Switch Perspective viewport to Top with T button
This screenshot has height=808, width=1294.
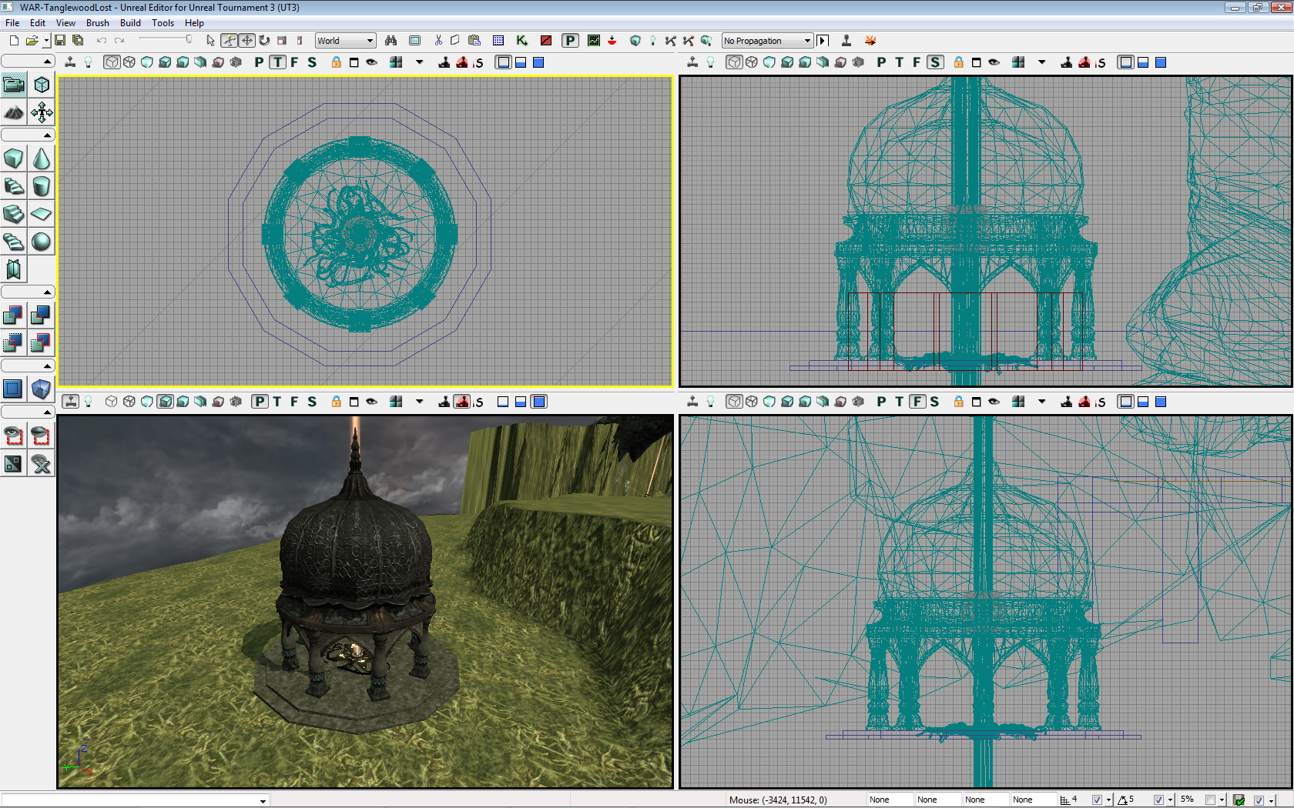pos(277,402)
